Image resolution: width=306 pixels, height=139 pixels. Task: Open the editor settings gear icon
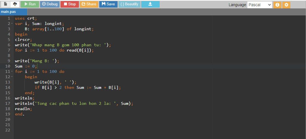pyautogui.click(x=286, y=5)
